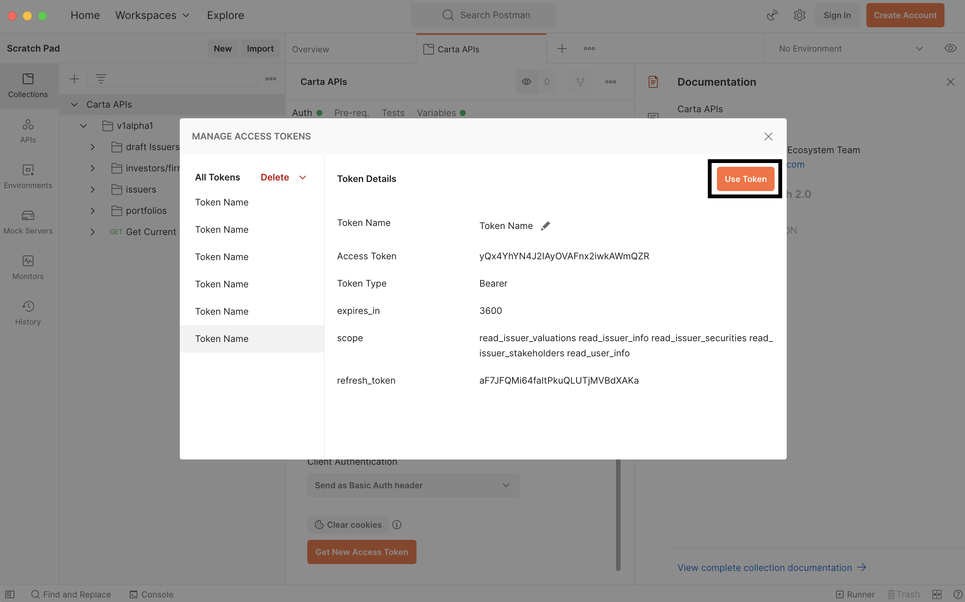Click the satellite sync status icon
The width and height of the screenshot is (965, 602).
click(x=772, y=15)
